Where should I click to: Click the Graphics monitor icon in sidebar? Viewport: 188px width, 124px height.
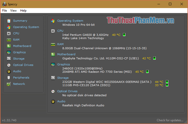[x=9, y=52]
